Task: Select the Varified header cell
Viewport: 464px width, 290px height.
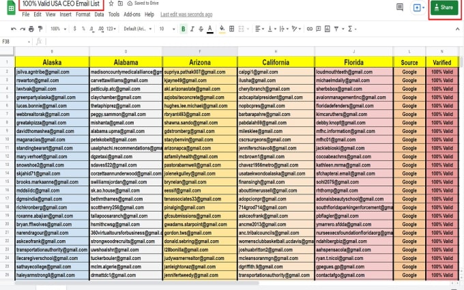Action: 442,62
